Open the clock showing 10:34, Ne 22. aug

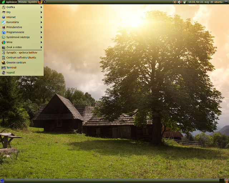pos(198,2)
